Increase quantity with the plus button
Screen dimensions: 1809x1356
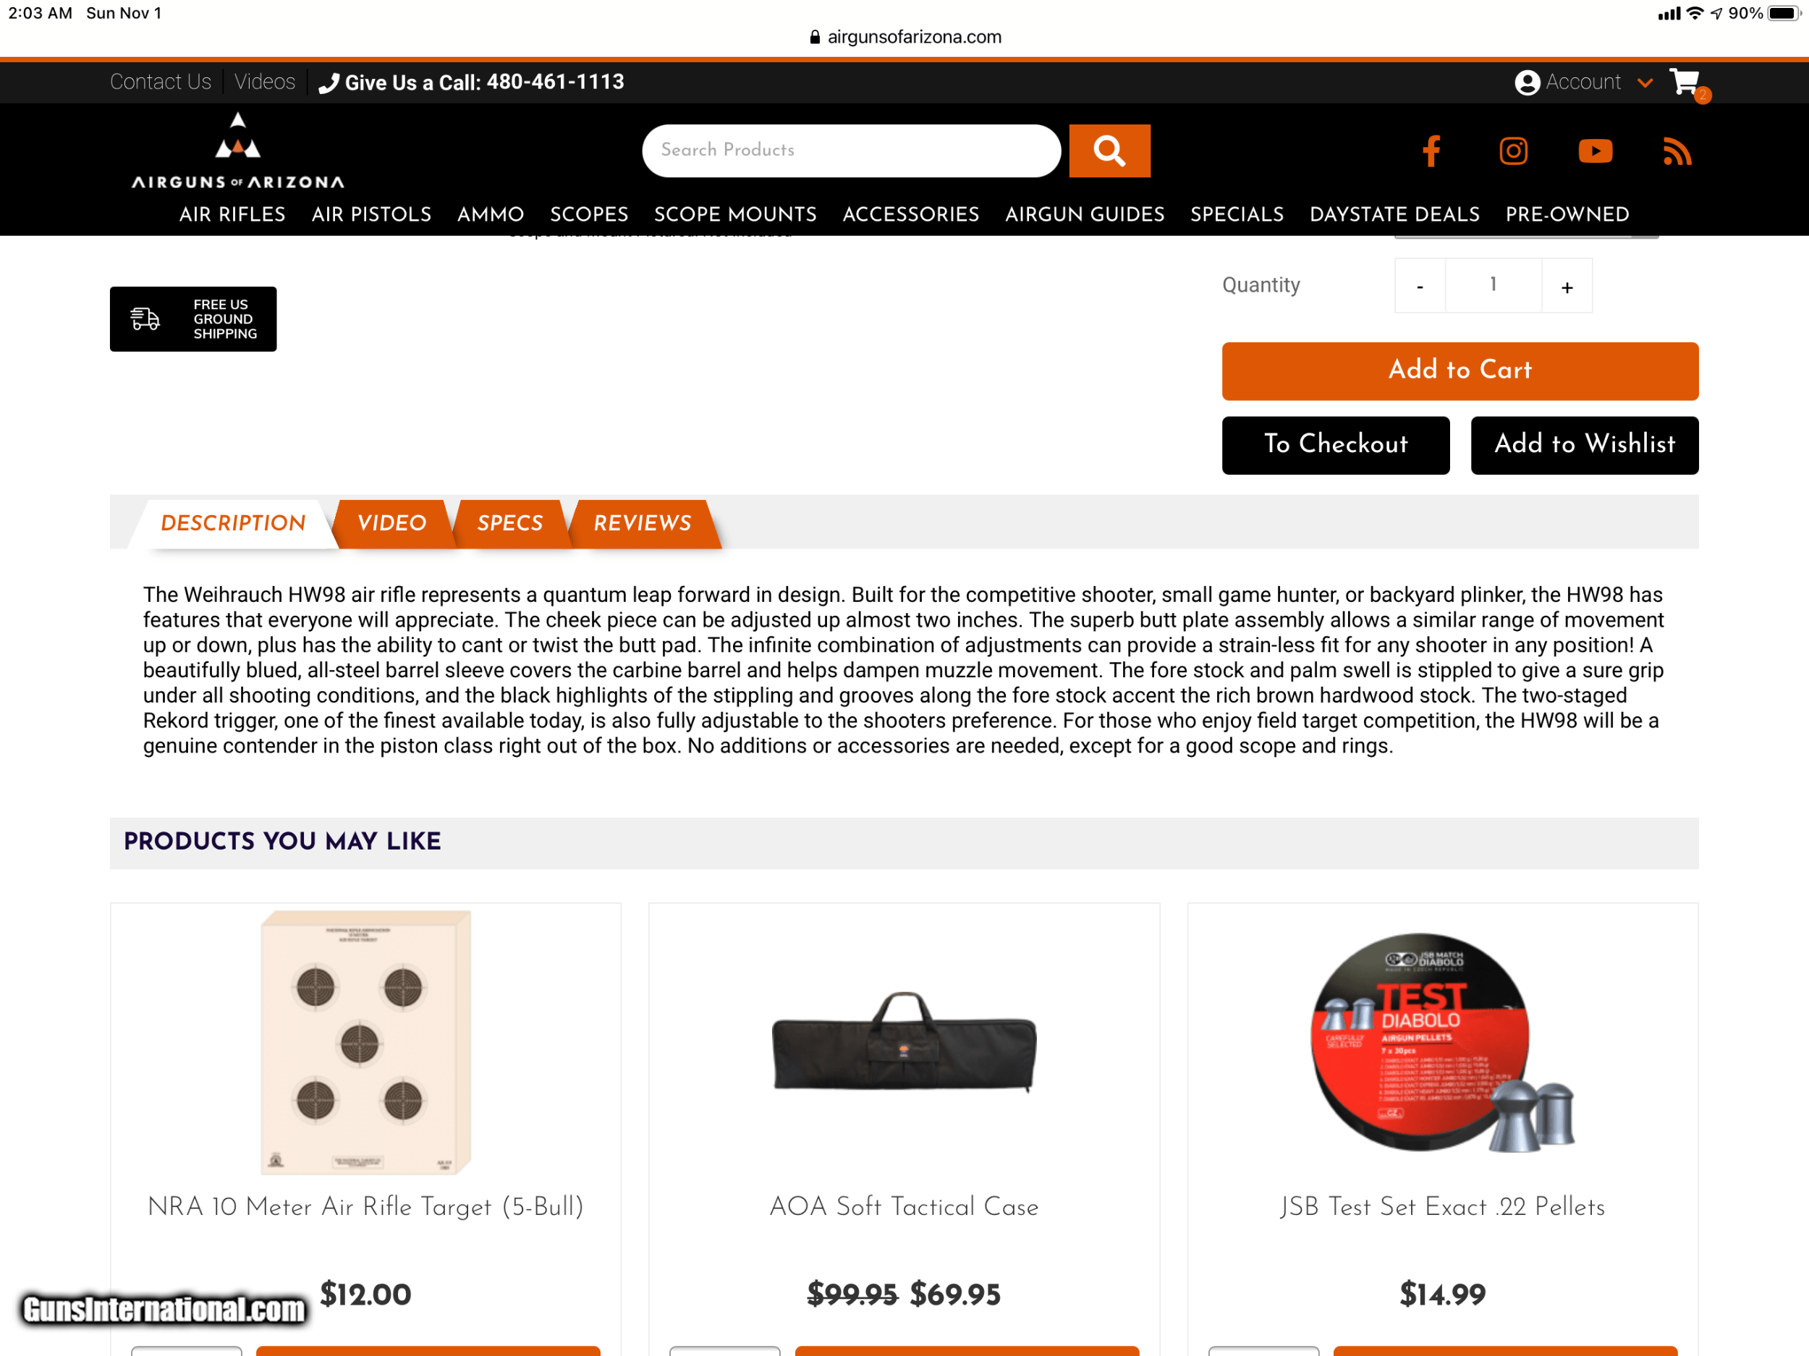1566,285
